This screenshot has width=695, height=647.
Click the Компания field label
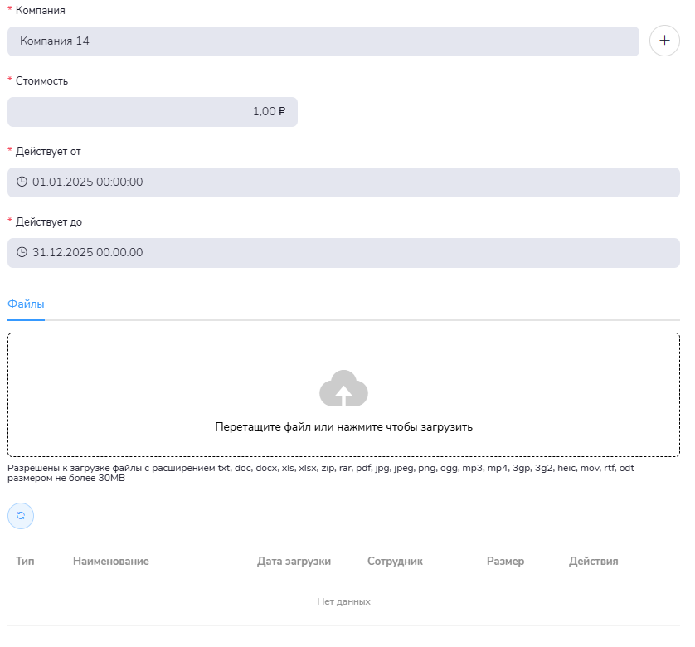pyautogui.click(x=40, y=11)
